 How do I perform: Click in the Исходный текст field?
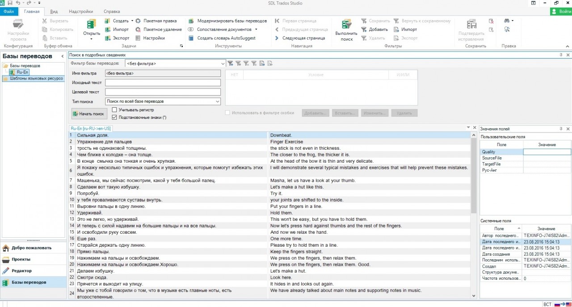pyautogui.click(x=163, y=83)
